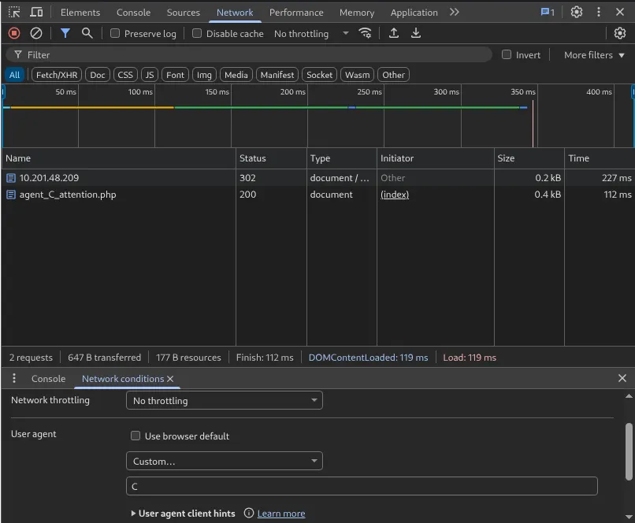Tick Use browser default user agent
Screen dimensions: 635x523
(x=136, y=436)
